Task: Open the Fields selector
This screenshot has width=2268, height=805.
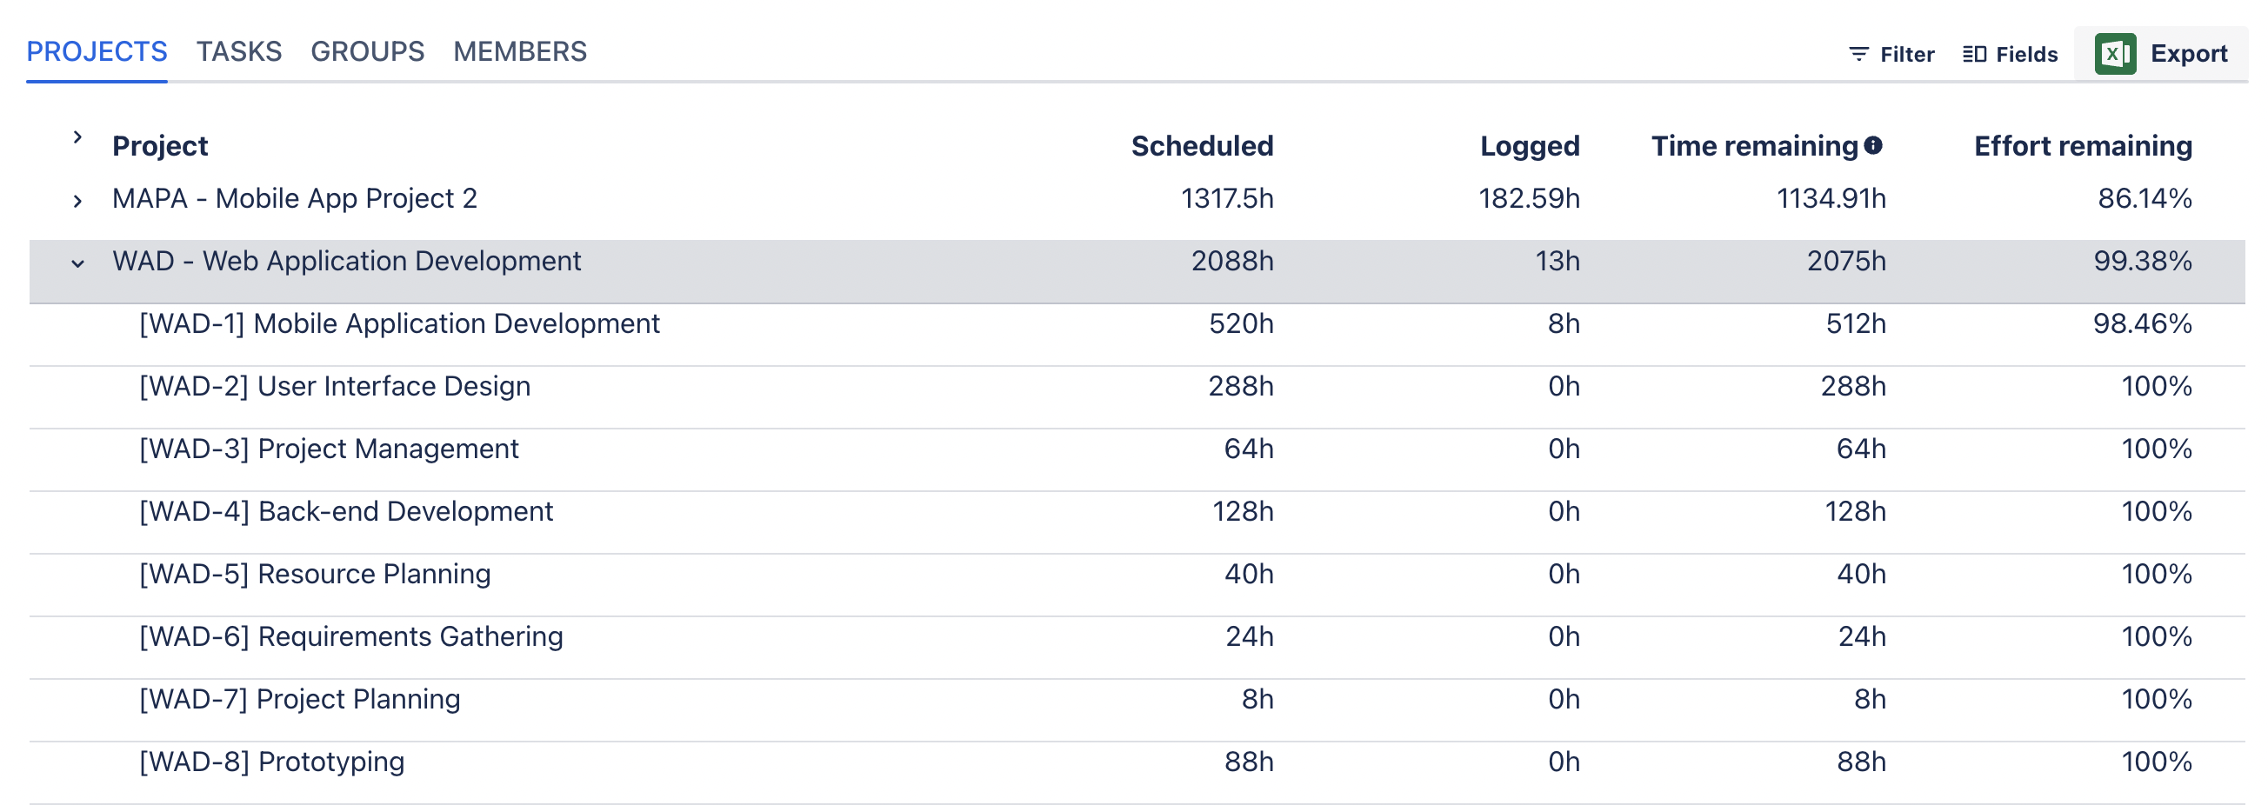Action: 2010,55
